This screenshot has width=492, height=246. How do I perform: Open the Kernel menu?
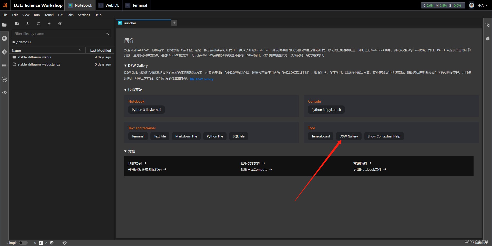pyautogui.click(x=49, y=15)
